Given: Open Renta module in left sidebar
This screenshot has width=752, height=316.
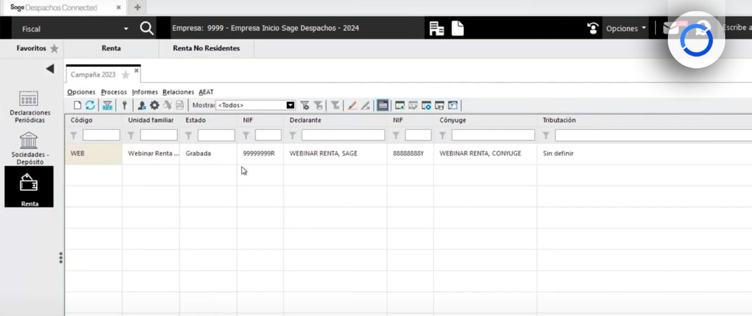Looking at the screenshot, I should tap(29, 187).
